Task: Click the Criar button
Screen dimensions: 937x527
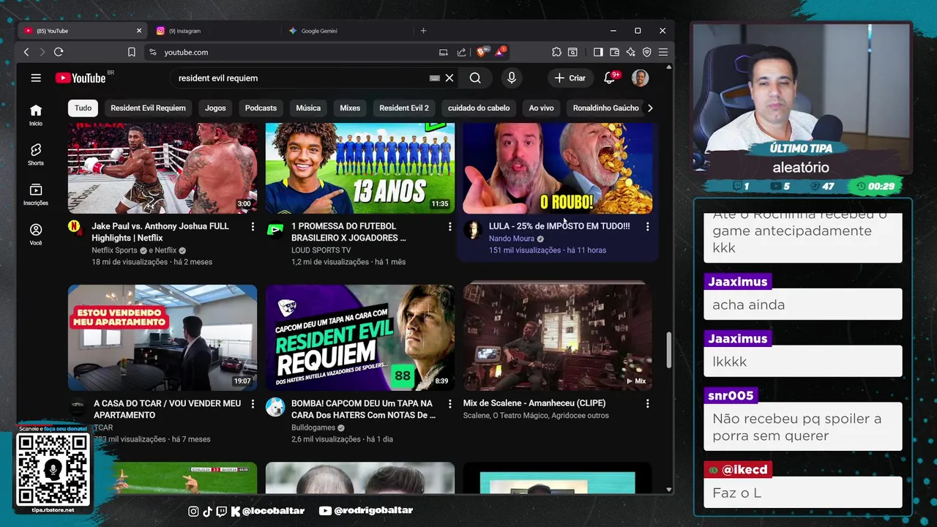Action: (x=570, y=78)
